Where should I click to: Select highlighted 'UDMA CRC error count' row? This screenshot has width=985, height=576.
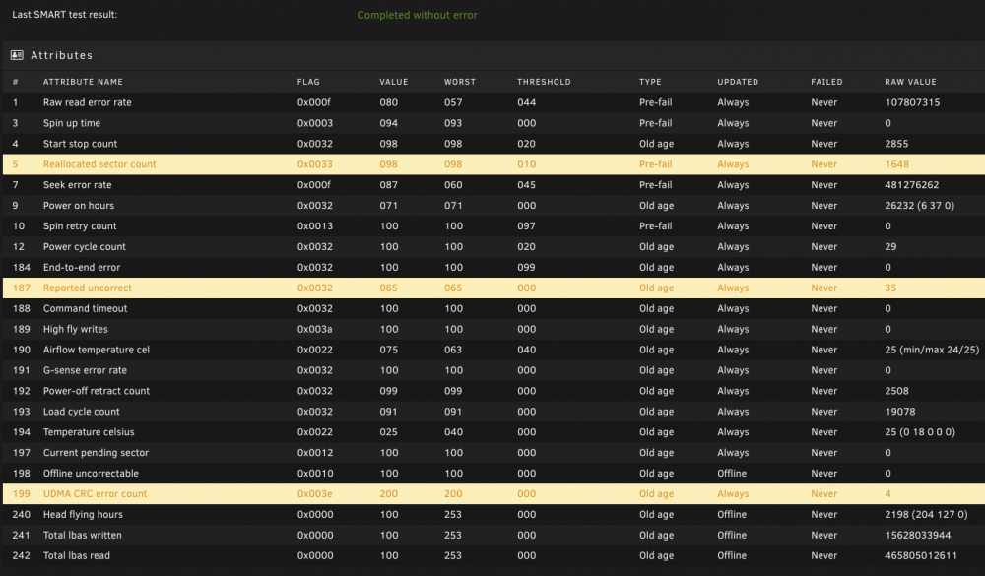pyautogui.click(x=493, y=493)
